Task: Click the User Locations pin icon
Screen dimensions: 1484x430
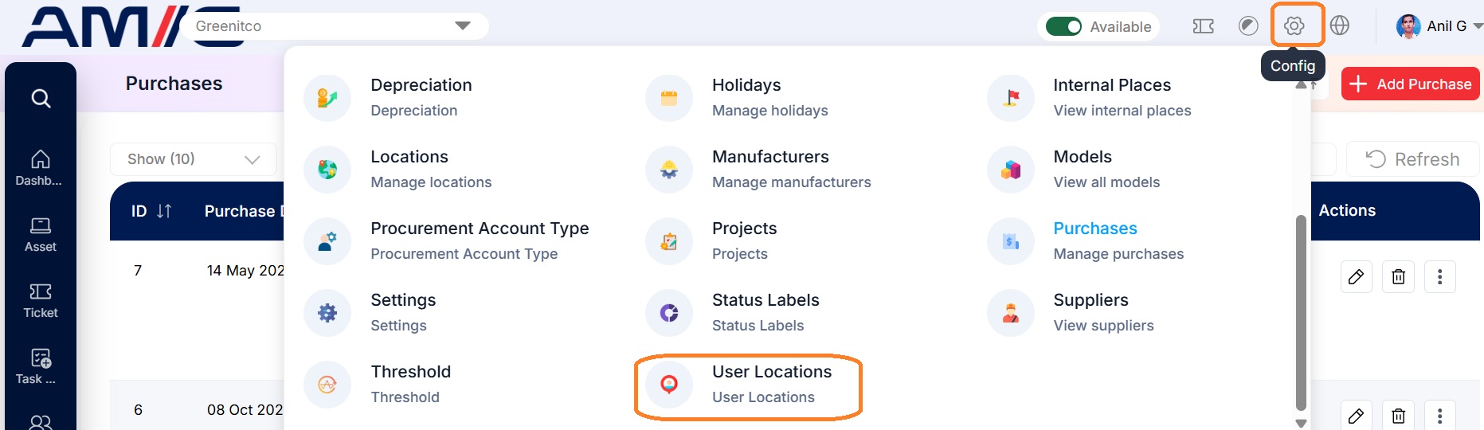Action: pyautogui.click(x=669, y=385)
